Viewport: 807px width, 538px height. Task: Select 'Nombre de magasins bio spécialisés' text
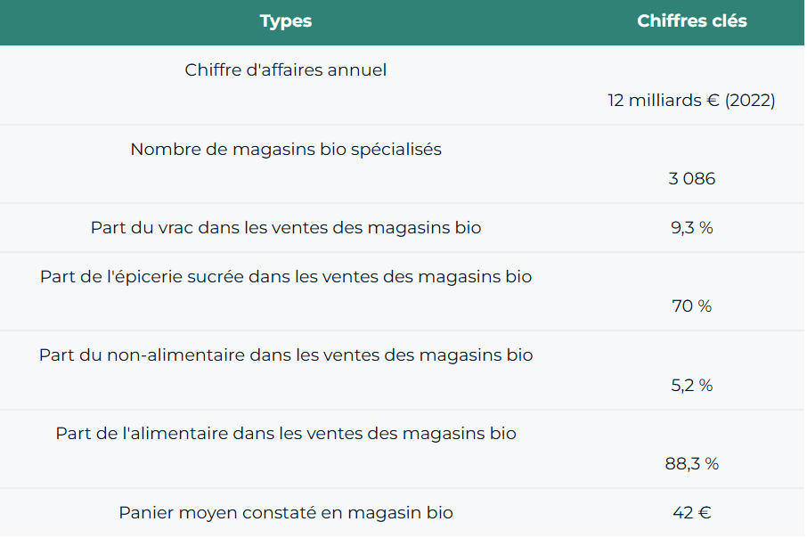click(x=286, y=150)
